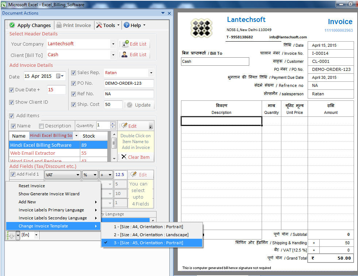Screen dimensions: 358x276
Task: Open Invoice Labels Primary Language submenu
Action: tap(53, 210)
